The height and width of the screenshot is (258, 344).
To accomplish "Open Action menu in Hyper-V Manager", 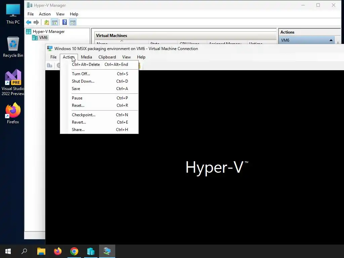I will click(x=45, y=14).
